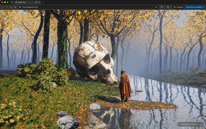Reload the current page
206x129 pixels.
pos(11,7)
